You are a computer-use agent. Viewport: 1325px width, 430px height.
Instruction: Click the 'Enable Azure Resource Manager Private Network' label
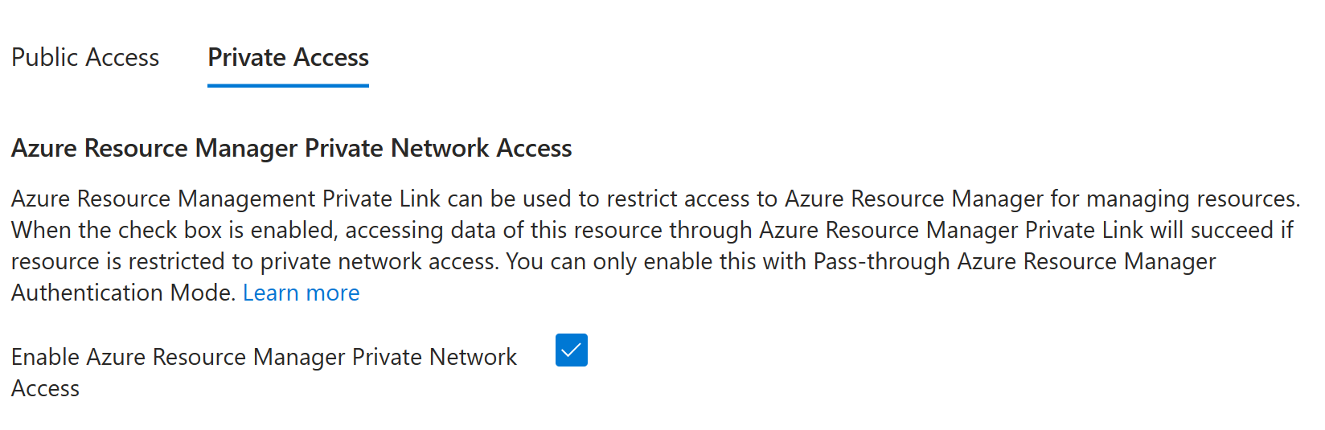point(264,357)
